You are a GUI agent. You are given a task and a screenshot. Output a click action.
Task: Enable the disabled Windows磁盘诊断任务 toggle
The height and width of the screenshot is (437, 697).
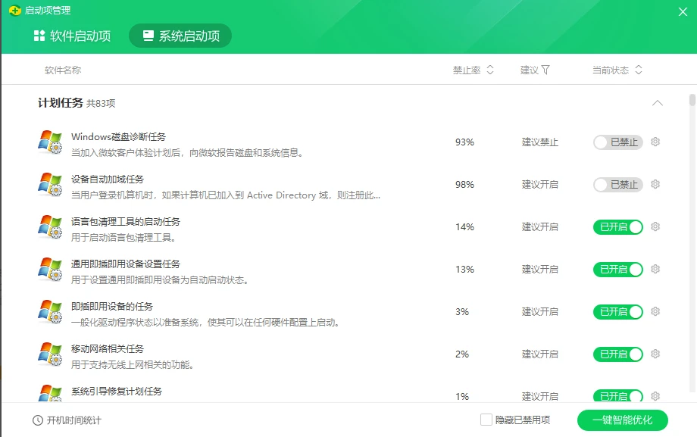[x=617, y=142]
